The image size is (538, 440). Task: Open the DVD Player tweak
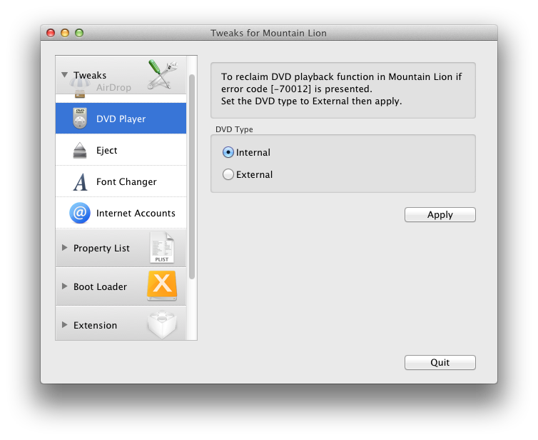pos(121,118)
